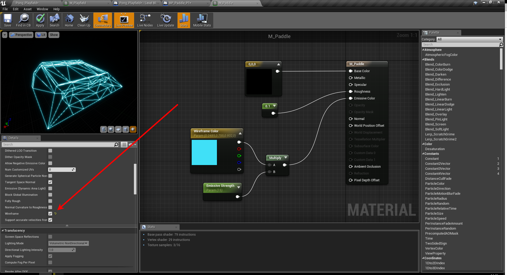Enable Allow Negative Emissive Color
Image resolution: width=507 pixels, height=275 pixels.
[50, 163]
